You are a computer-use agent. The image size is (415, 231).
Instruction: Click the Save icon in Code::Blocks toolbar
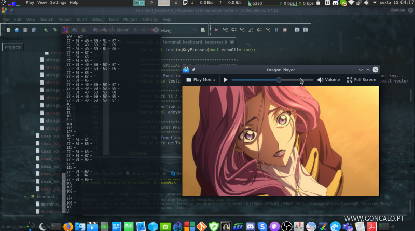[25, 30]
